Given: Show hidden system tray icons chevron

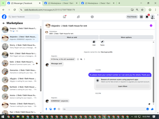Looking at the screenshot, I should [132, 117].
